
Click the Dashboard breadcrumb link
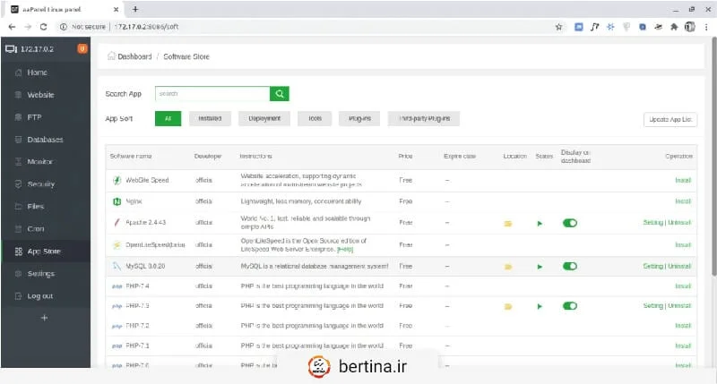[134, 56]
